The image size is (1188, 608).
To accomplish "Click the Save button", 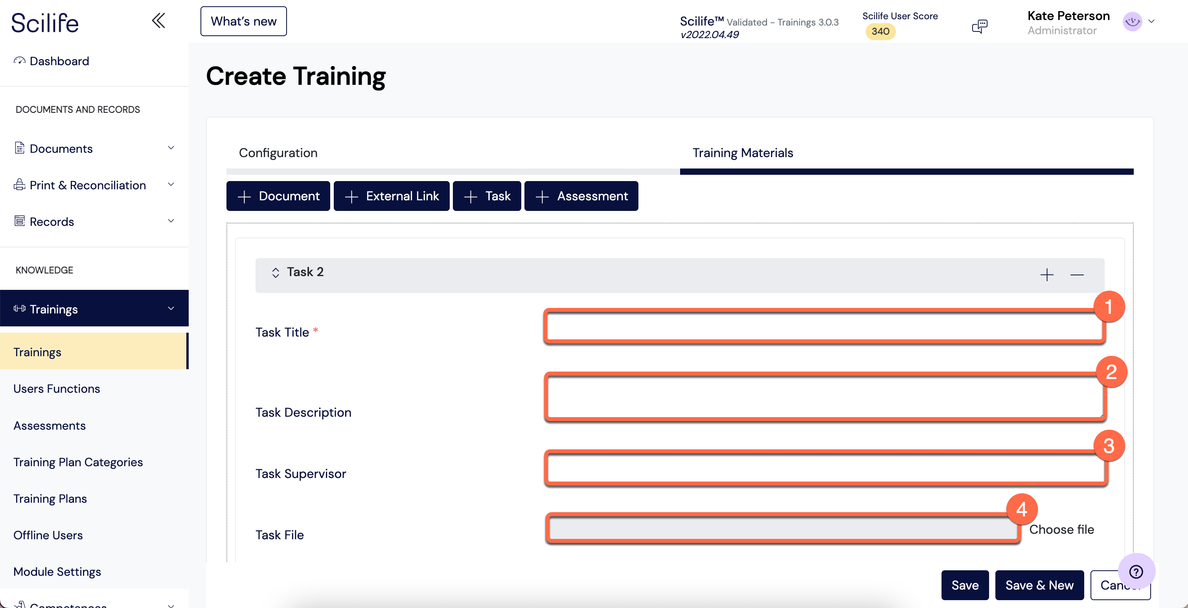I will click(965, 585).
